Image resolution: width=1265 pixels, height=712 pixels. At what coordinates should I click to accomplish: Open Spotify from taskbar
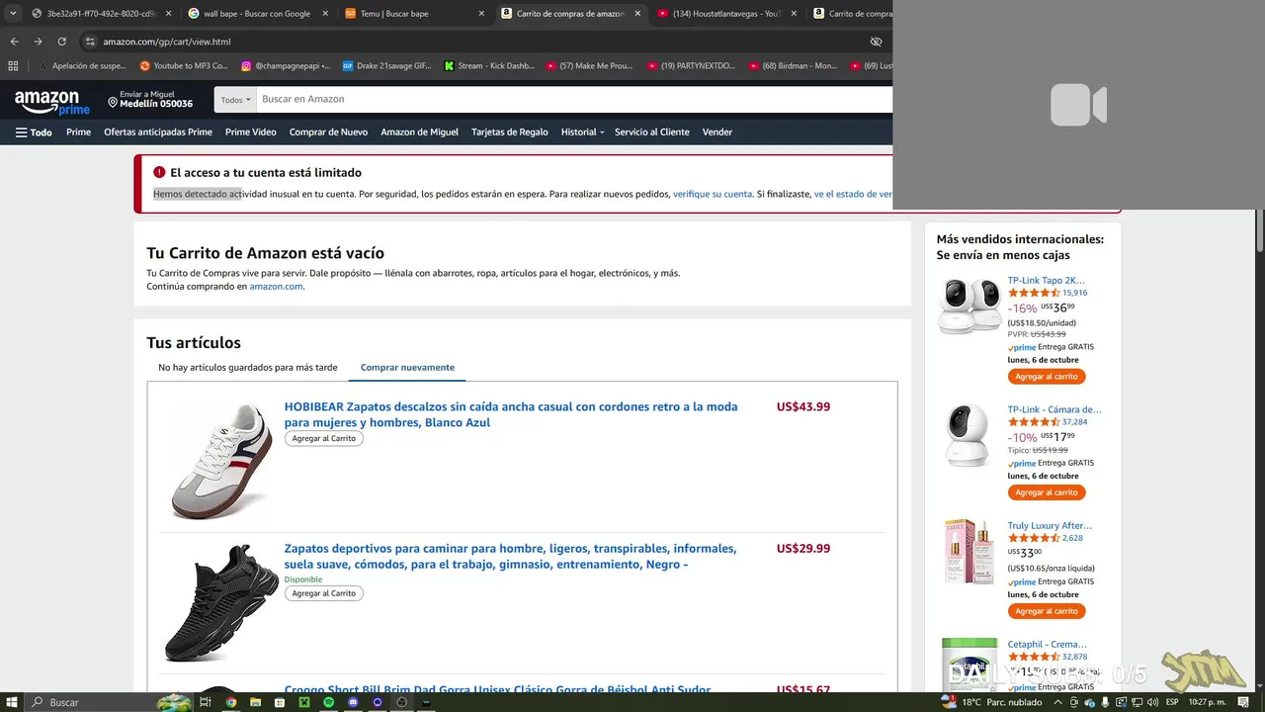(x=329, y=702)
